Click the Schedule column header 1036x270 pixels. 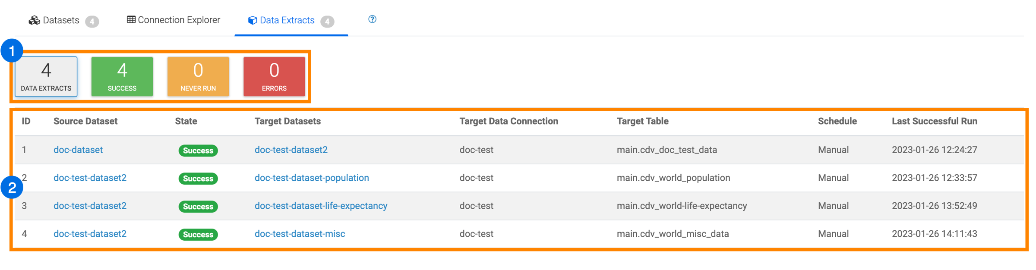click(x=837, y=121)
